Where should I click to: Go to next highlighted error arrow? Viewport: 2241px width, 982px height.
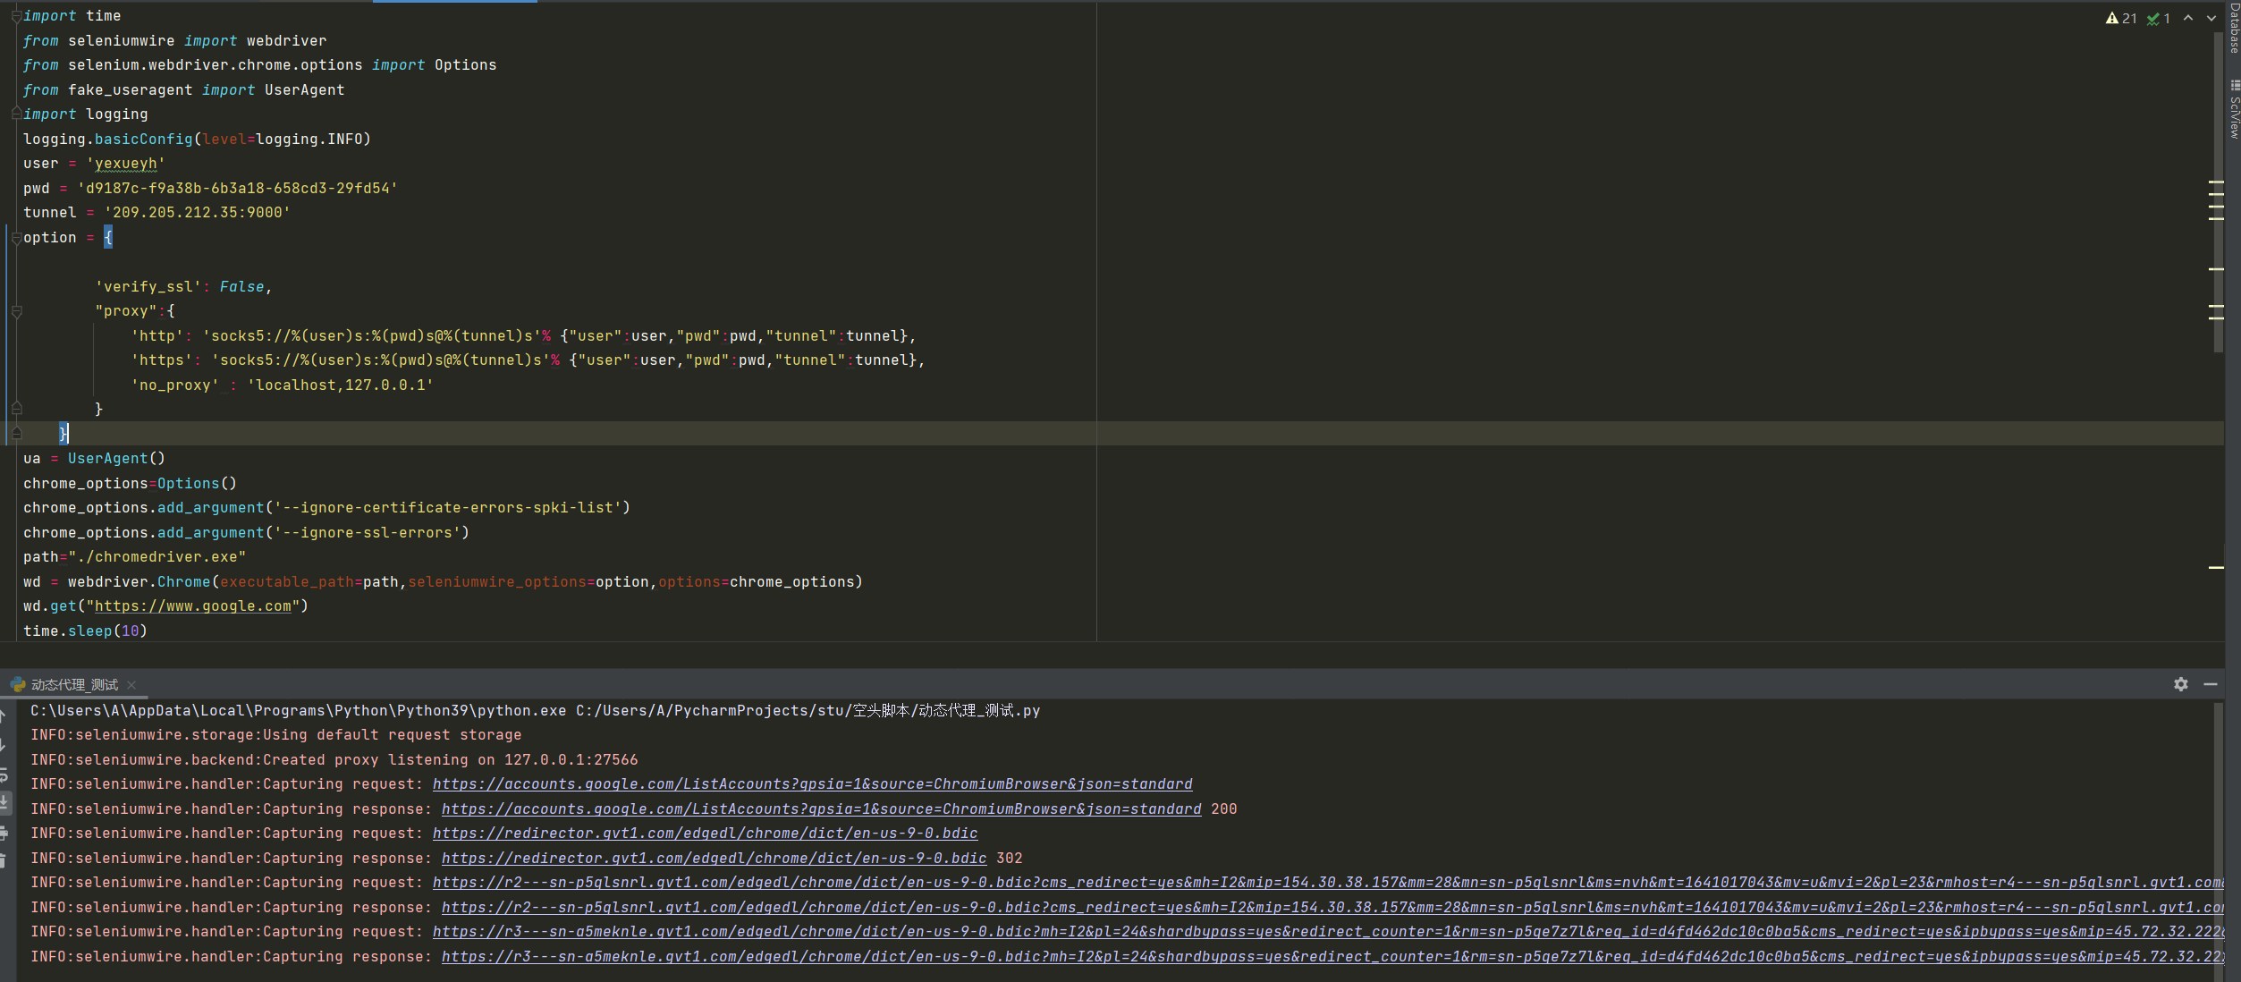[2211, 18]
